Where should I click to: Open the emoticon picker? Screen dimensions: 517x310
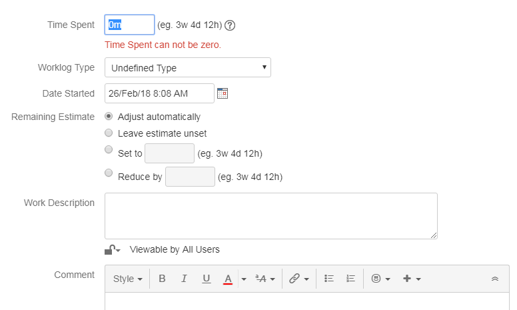(x=380, y=279)
